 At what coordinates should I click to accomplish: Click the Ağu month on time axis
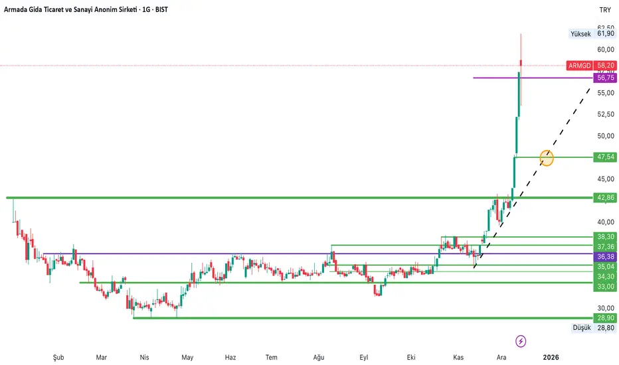coord(319,357)
